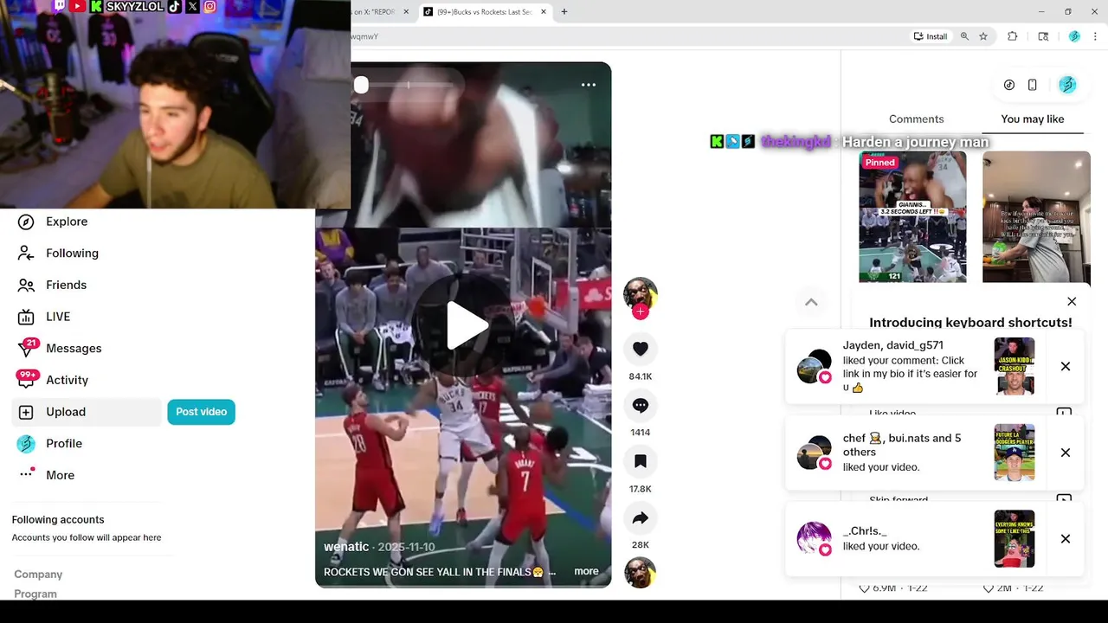Dismiss the _.Chr!s._ notification
The width and height of the screenshot is (1108, 623).
(1066, 539)
